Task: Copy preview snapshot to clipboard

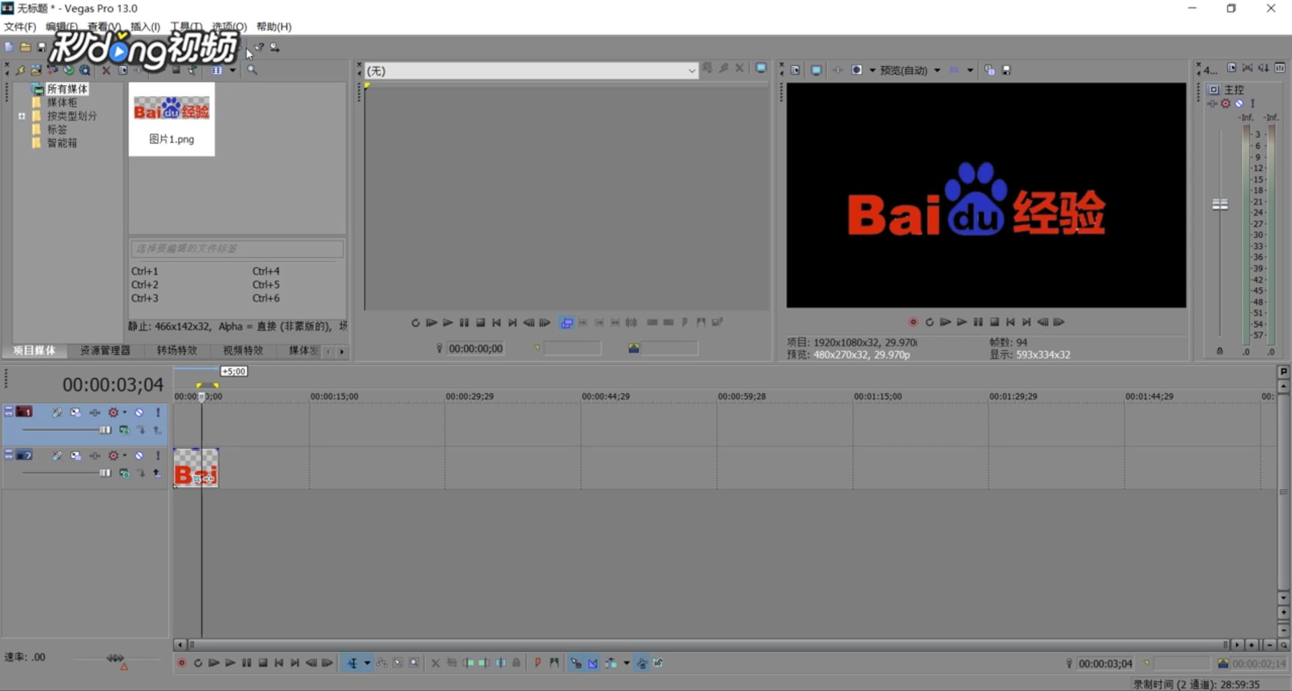Action: point(990,70)
